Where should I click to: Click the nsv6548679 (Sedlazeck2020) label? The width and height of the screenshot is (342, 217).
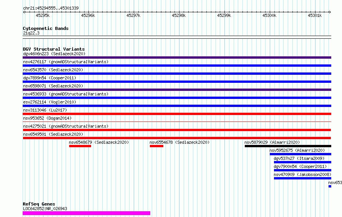coord(99,142)
